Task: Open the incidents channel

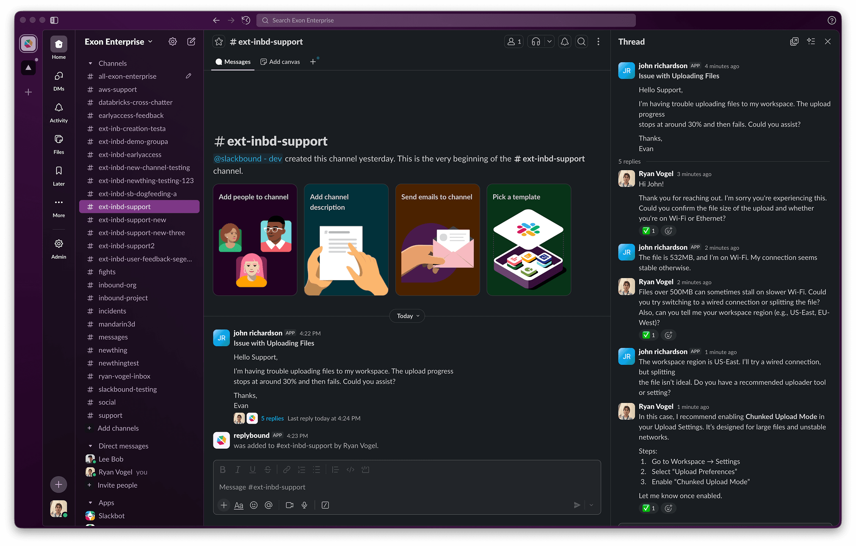Action: (x=139, y=311)
